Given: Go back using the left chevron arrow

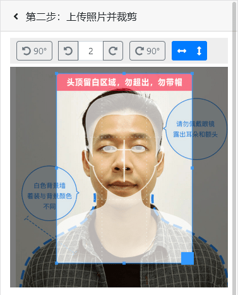Looking at the screenshot, I should coord(16,16).
